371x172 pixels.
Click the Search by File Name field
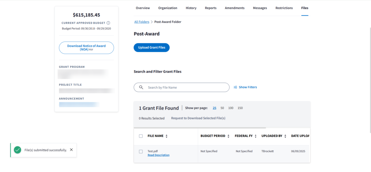coord(185,87)
